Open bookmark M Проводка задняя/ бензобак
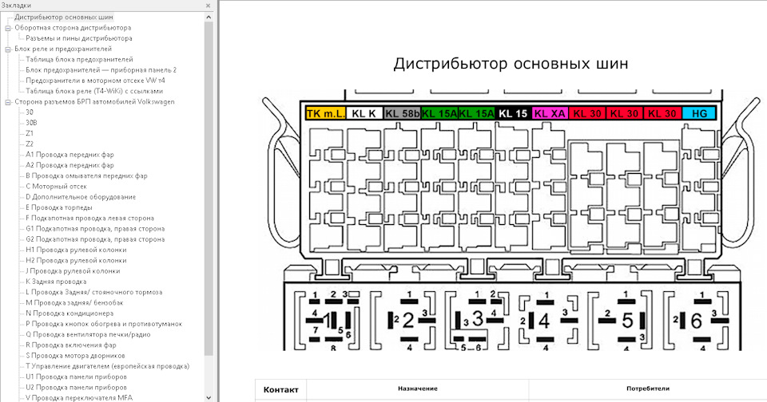Screen dimensions: 767x402 [74, 303]
